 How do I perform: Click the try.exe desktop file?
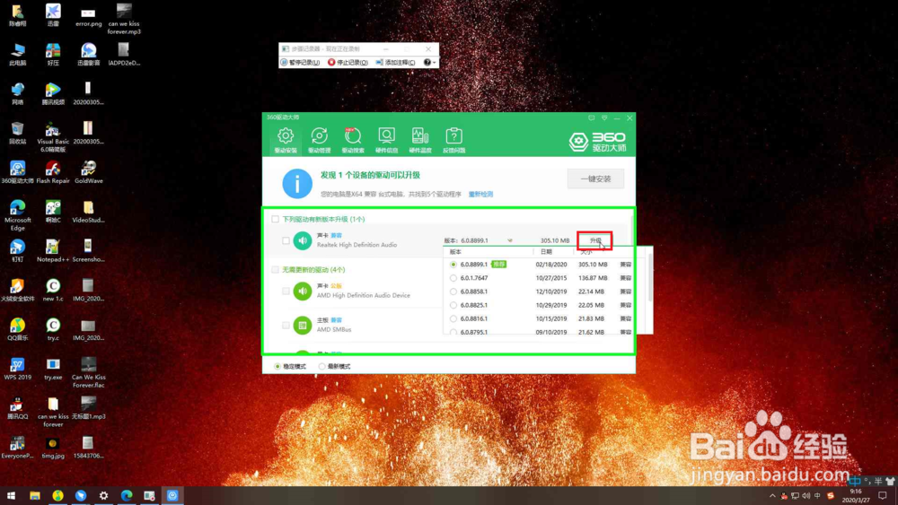(x=53, y=369)
